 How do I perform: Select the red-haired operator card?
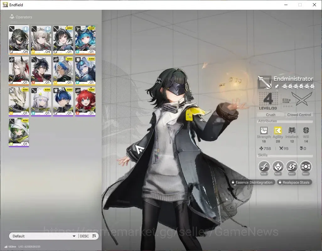(x=85, y=102)
